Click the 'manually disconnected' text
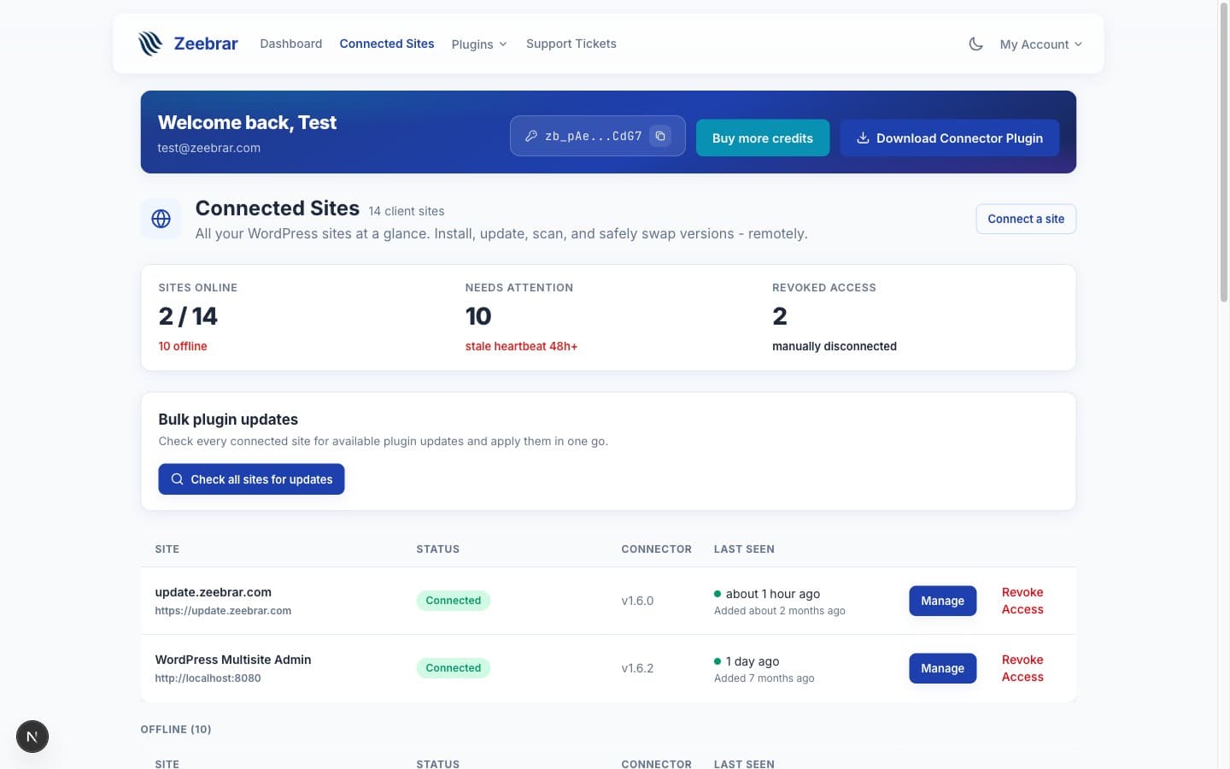The image size is (1230, 769). [835, 346]
